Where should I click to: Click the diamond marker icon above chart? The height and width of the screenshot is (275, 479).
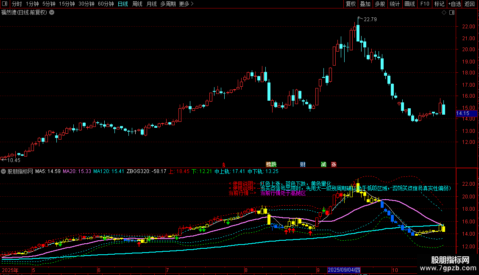(444, 13)
